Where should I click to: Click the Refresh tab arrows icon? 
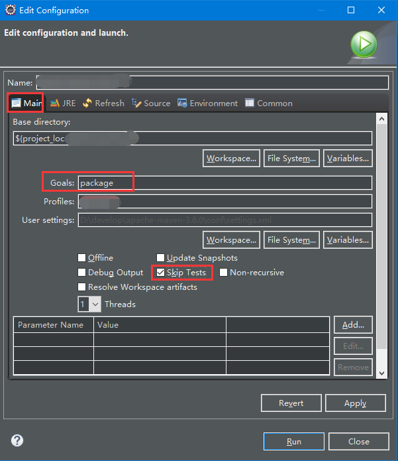(87, 103)
